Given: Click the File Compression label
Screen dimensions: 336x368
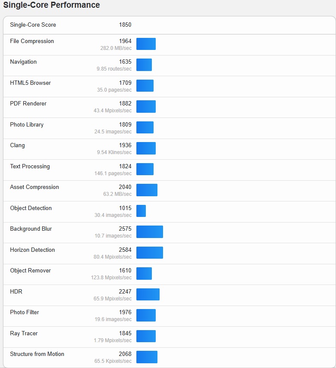Looking at the screenshot, I should click(x=32, y=41).
